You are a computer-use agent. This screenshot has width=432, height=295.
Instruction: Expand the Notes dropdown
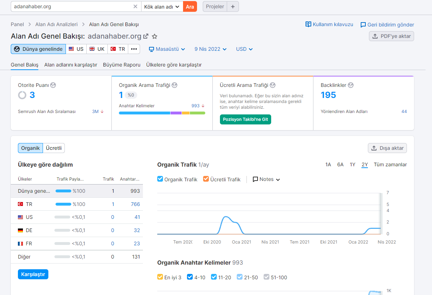tap(266, 180)
